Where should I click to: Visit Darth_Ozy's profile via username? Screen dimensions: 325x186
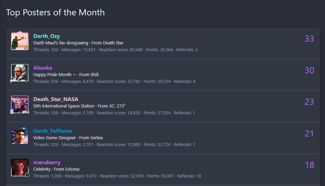click(47, 36)
